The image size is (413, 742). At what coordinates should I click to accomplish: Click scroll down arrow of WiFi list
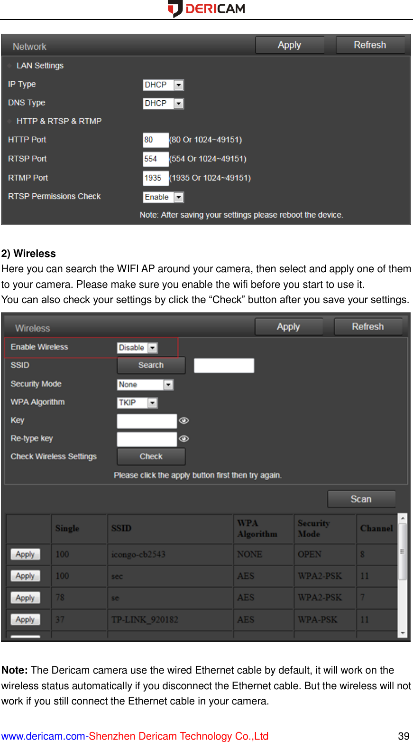pos(403,633)
